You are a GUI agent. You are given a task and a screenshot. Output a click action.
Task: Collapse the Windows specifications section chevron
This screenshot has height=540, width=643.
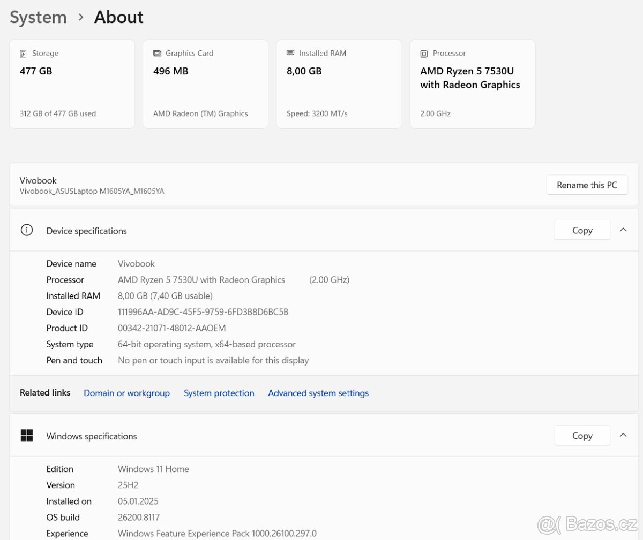623,435
